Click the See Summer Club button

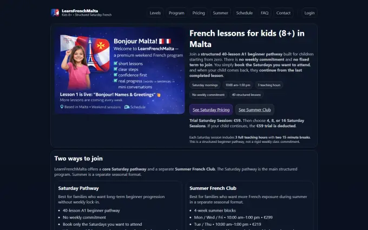tap(255, 110)
